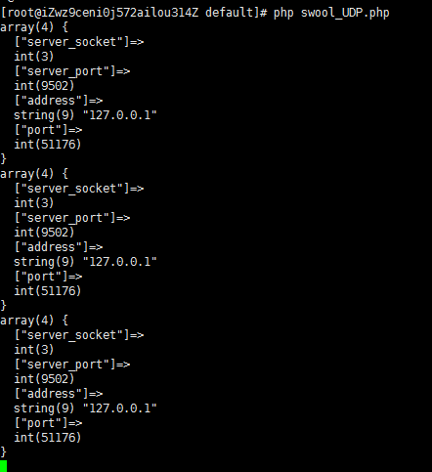Click the third array(4) output line

click(x=34, y=321)
